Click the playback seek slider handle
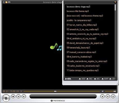 click(55, 91)
